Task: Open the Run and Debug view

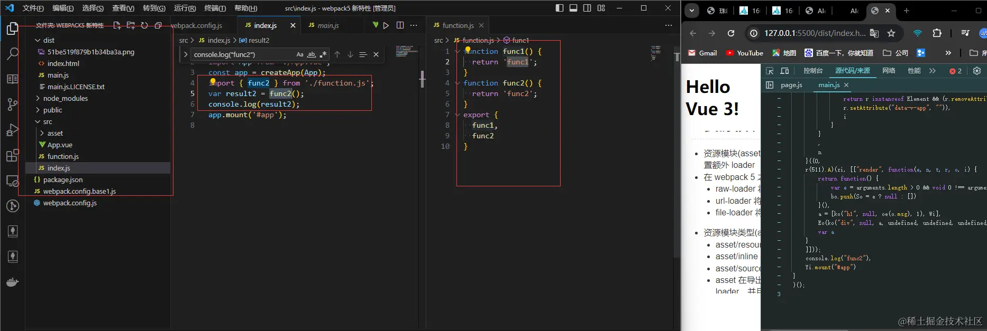Action: [x=12, y=130]
